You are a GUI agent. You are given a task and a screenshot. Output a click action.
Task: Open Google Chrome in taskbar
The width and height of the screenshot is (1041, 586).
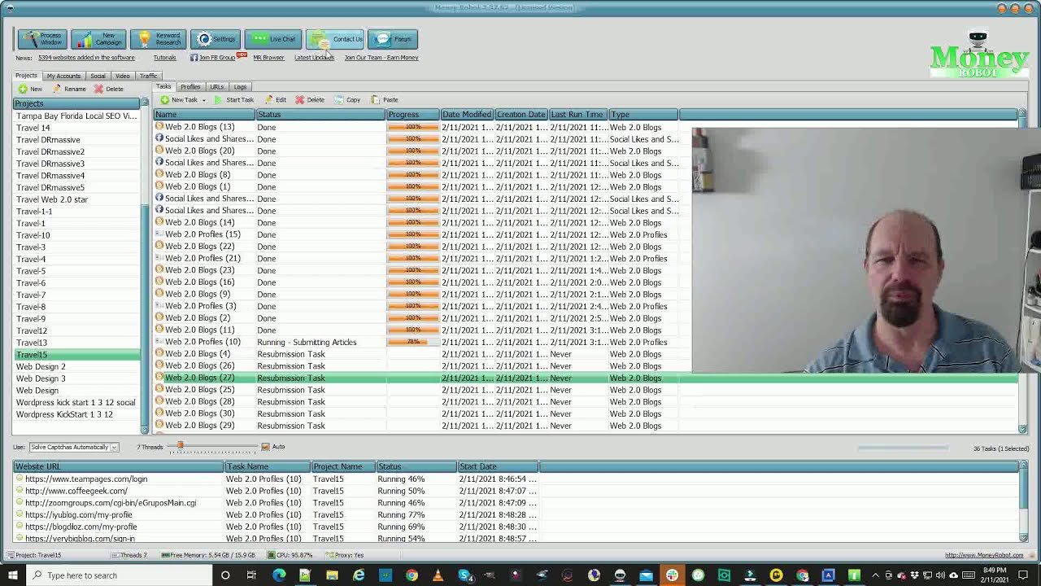(412, 575)
